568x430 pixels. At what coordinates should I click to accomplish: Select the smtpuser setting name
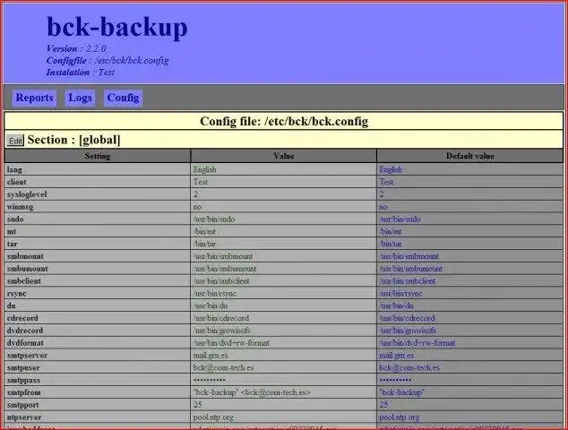tap(23, 367)
